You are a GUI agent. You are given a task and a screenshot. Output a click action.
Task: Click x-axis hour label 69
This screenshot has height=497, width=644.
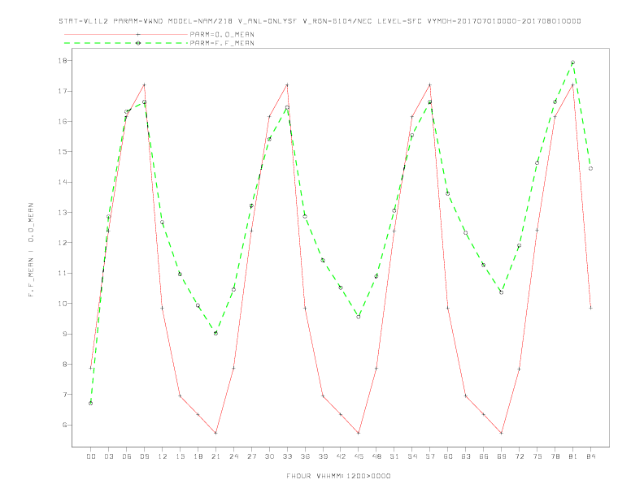502,456
